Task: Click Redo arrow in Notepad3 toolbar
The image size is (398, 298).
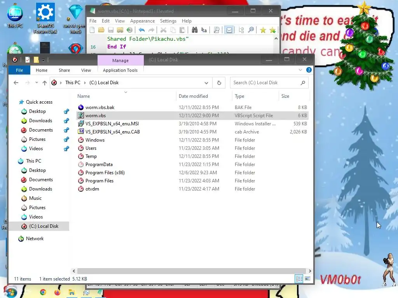Action: pyautogui.click(x=151, y=30)
